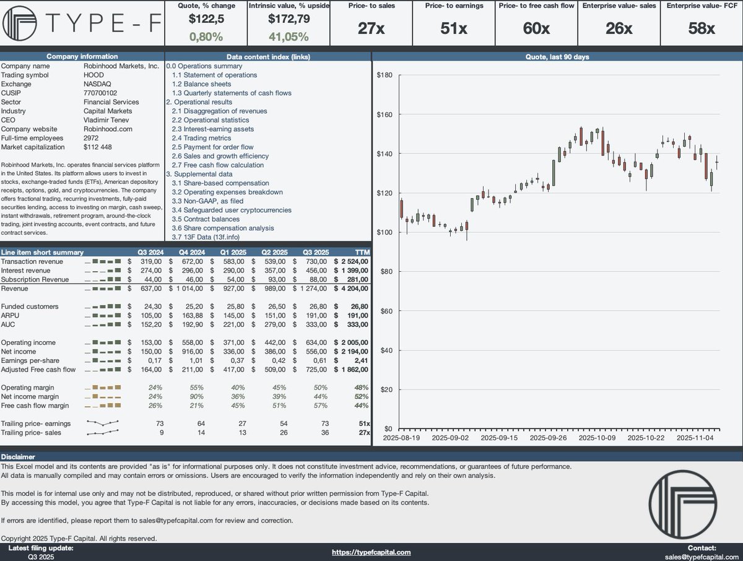The image size is (743, 561).
Task: Go to 3.3 Non-GAAP, as filed
Action: 207,201
